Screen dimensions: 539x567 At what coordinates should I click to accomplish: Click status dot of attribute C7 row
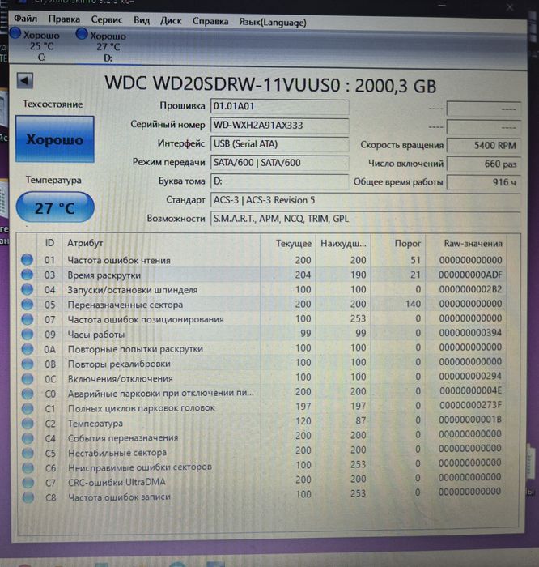pos(28,483)
